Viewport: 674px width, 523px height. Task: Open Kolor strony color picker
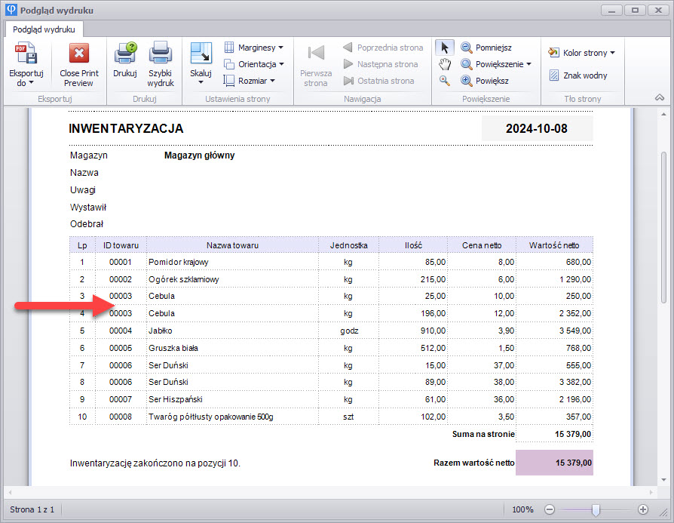tap(581, 53)
